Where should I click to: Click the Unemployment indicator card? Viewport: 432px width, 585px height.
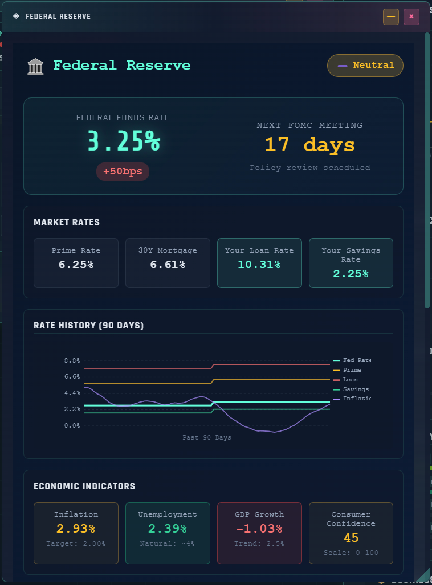point(168,533)
